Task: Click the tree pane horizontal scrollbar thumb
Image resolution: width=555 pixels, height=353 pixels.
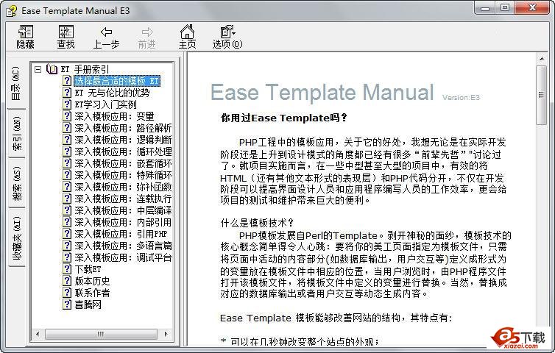Action: 101,334
